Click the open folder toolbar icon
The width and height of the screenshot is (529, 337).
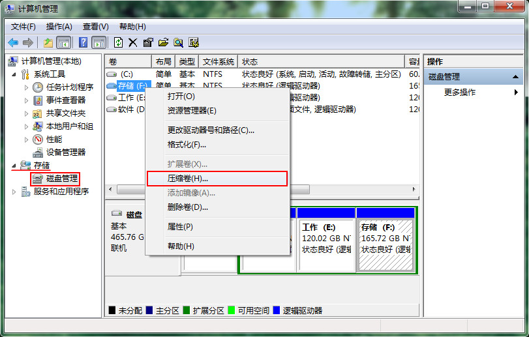coord(163,42)
